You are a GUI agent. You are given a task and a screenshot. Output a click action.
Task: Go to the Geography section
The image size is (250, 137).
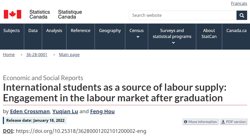point(110,31)
